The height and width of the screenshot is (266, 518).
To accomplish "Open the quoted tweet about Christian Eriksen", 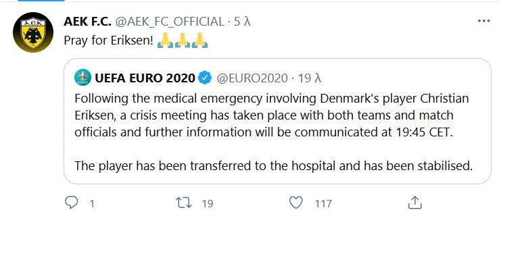I will (x=277, y=122).
